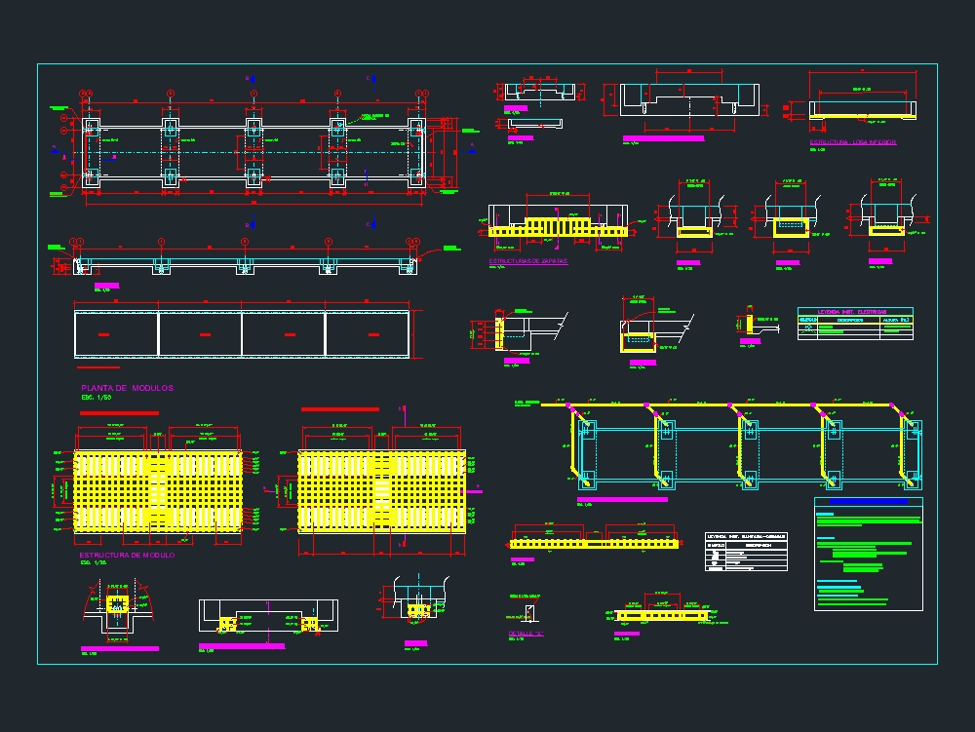Click the DETALLE 'A' note at bottom center
The width and height of the screenshot is (975, 732).
click(x=526, y=632)
